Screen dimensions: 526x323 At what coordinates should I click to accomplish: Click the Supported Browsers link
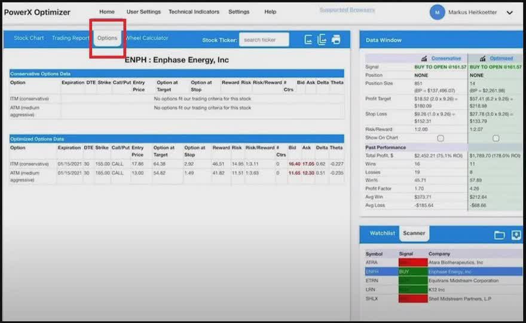tap(347, 10)
